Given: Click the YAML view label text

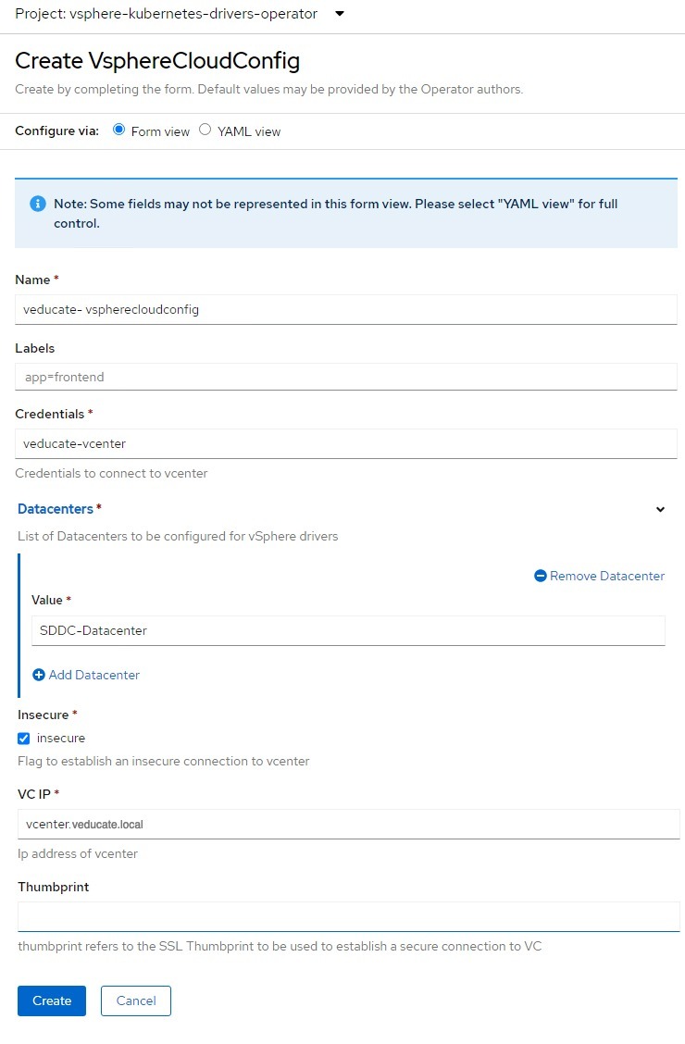Looking at the screenshot, I should pyautogui.click(x=249, y=131).
